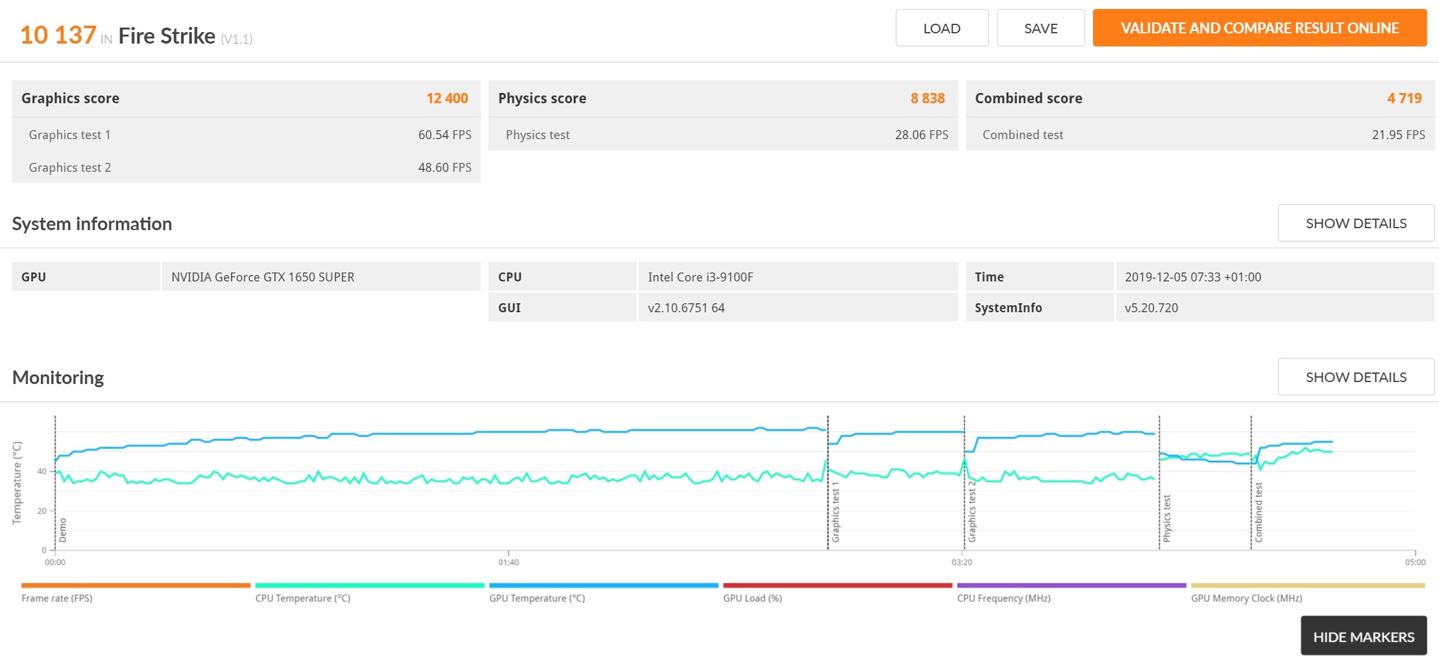Click Graphics test 1 result 60.54 FPS
Viewport: 1439px width, 668px height.
[x=445, y=135]
